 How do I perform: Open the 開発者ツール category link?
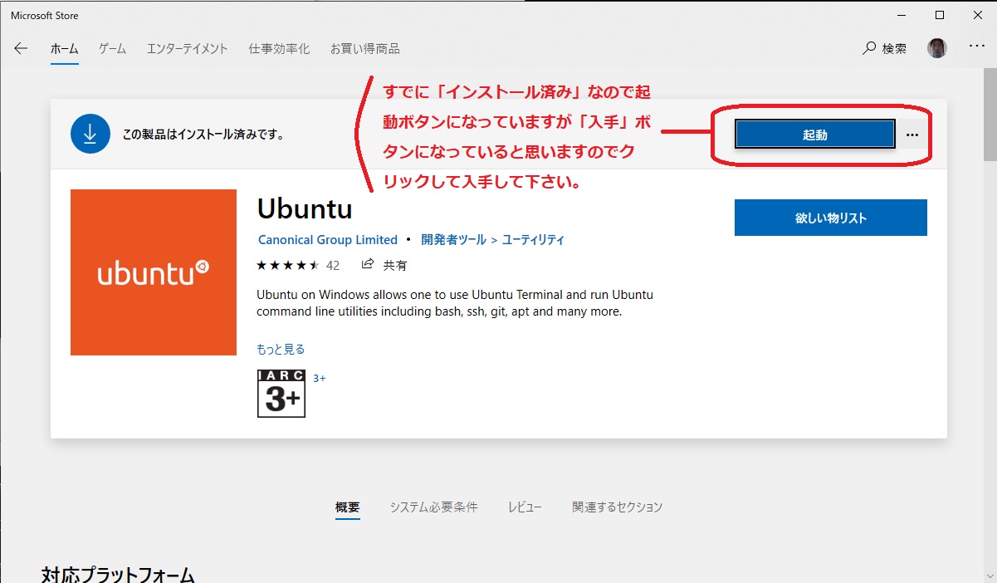pyautogui.click(x=453, y=240)
